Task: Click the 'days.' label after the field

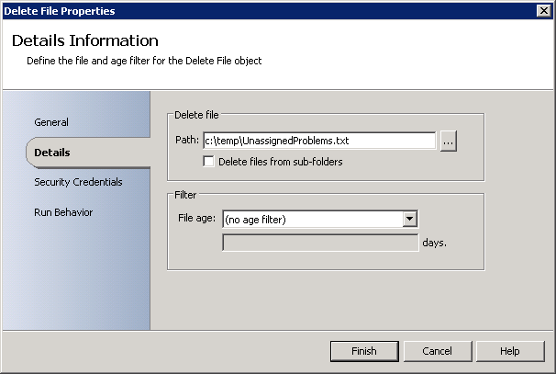Action: tap(435, 243)
